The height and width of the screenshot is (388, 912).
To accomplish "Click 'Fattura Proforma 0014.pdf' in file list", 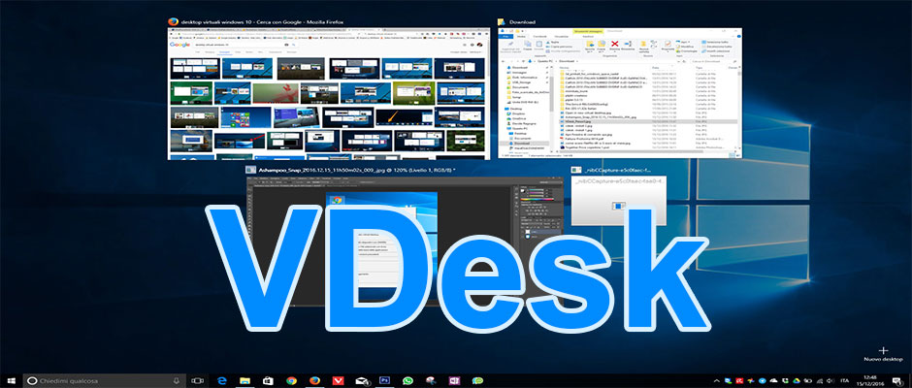I will click(584, 139).
